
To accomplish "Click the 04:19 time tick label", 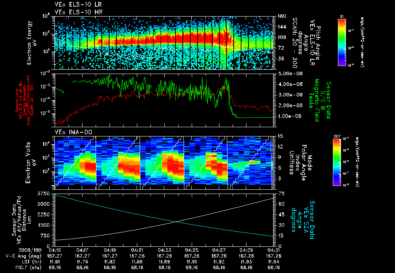I will point(110,250).
